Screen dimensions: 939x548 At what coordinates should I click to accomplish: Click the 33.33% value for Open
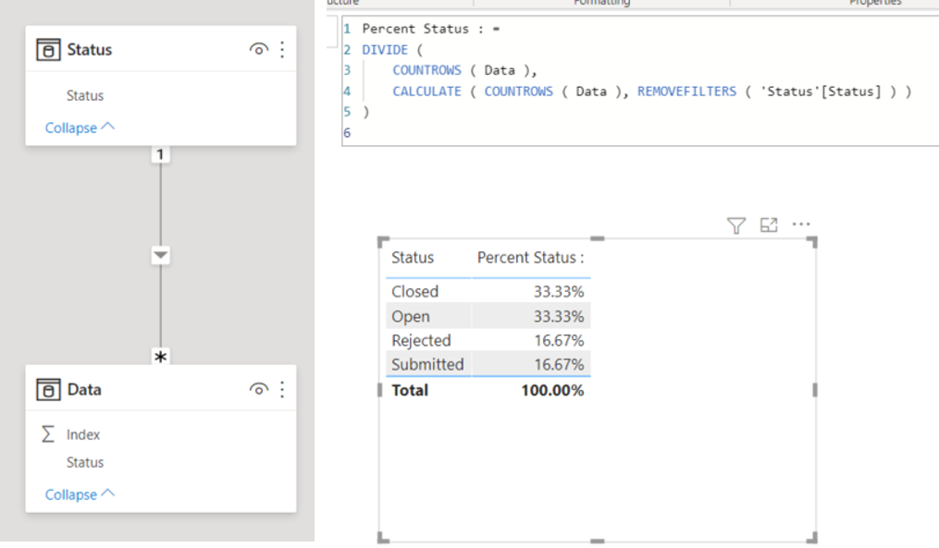pos(559,316)
